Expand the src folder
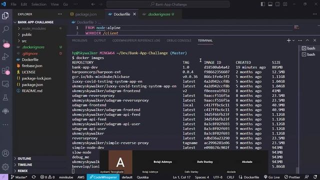 click(24, 41)
